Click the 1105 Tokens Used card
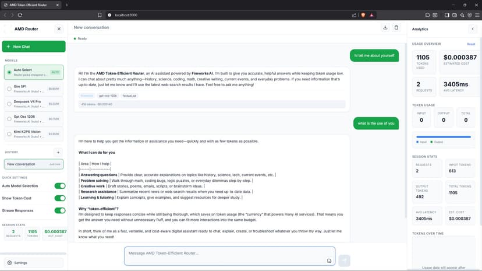Viewport: 482px width, 271px height. click(x=424, y=62)
